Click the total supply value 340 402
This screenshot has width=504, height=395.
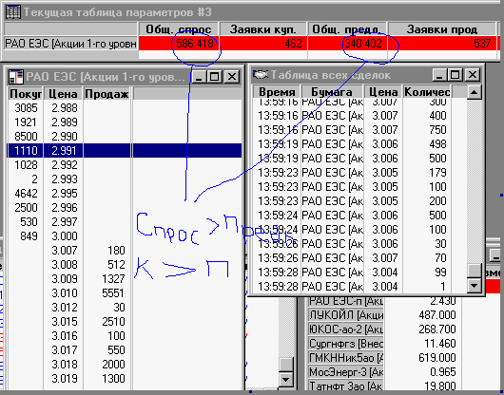click(363, 44)
